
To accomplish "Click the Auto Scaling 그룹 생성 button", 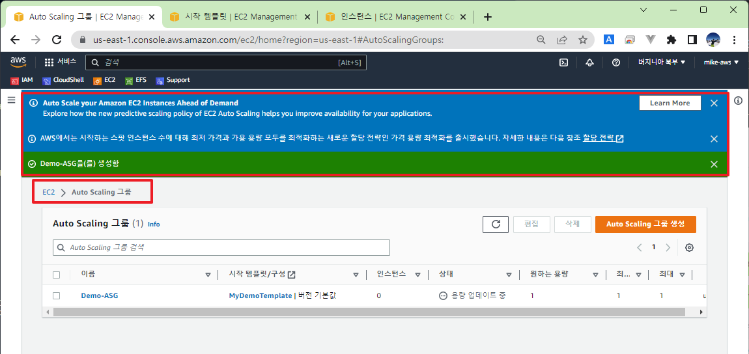I will (645, 225).
